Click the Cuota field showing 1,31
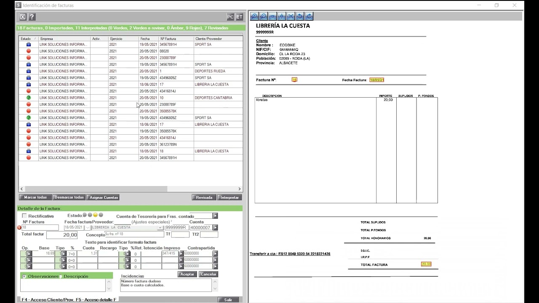The image size is (539, 303). pos(87,254)
